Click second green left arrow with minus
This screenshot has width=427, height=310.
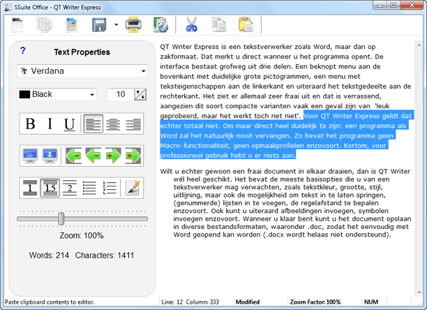(x=93, y=156)
